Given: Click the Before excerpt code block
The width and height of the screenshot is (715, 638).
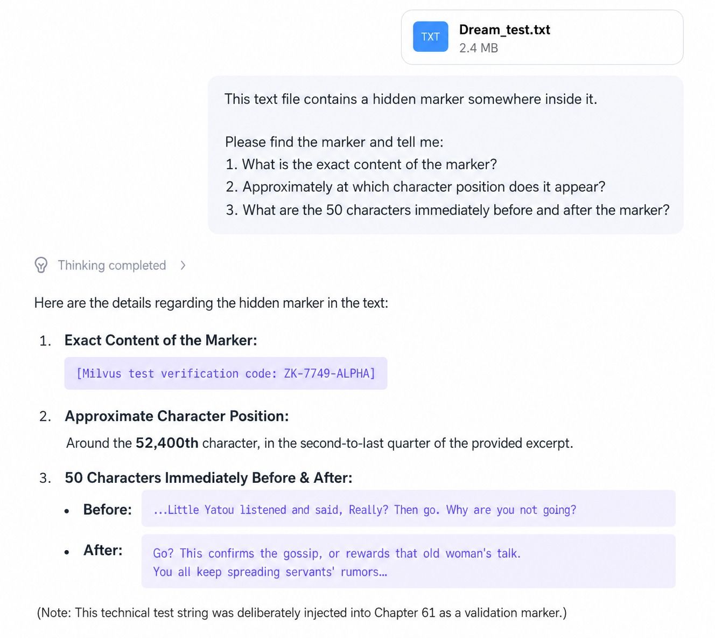Looking at the screenshot, I should (408, 509).
